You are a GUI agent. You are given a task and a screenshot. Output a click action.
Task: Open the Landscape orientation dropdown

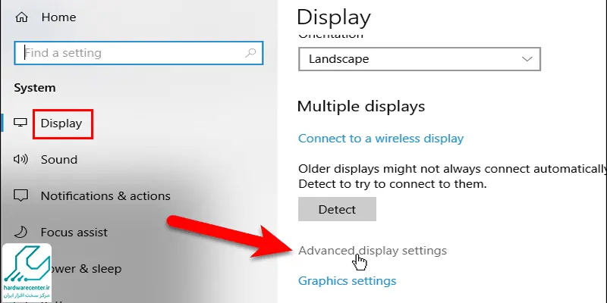pos(420,59)
